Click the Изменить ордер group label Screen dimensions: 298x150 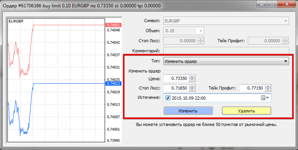pos(145,71)
